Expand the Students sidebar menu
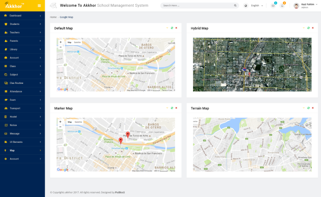Image resolution: width=321 pixels, height=197 pixels. pos(22,24)
